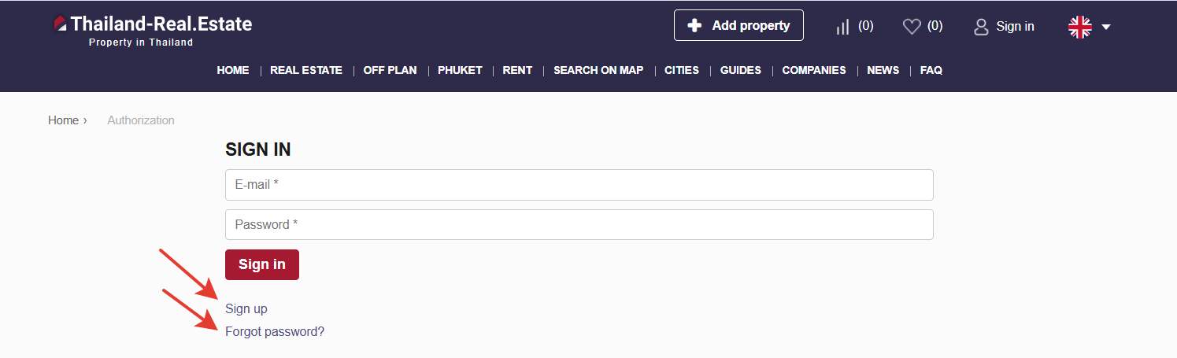Open the OFF PLAN section
The width and height of the screenshot is (1177, 358).
tap(390, 70)
